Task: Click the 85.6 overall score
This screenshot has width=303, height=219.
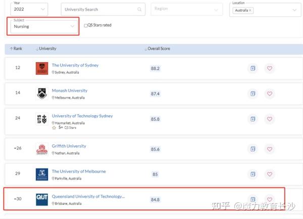Action: coord(155,149)
